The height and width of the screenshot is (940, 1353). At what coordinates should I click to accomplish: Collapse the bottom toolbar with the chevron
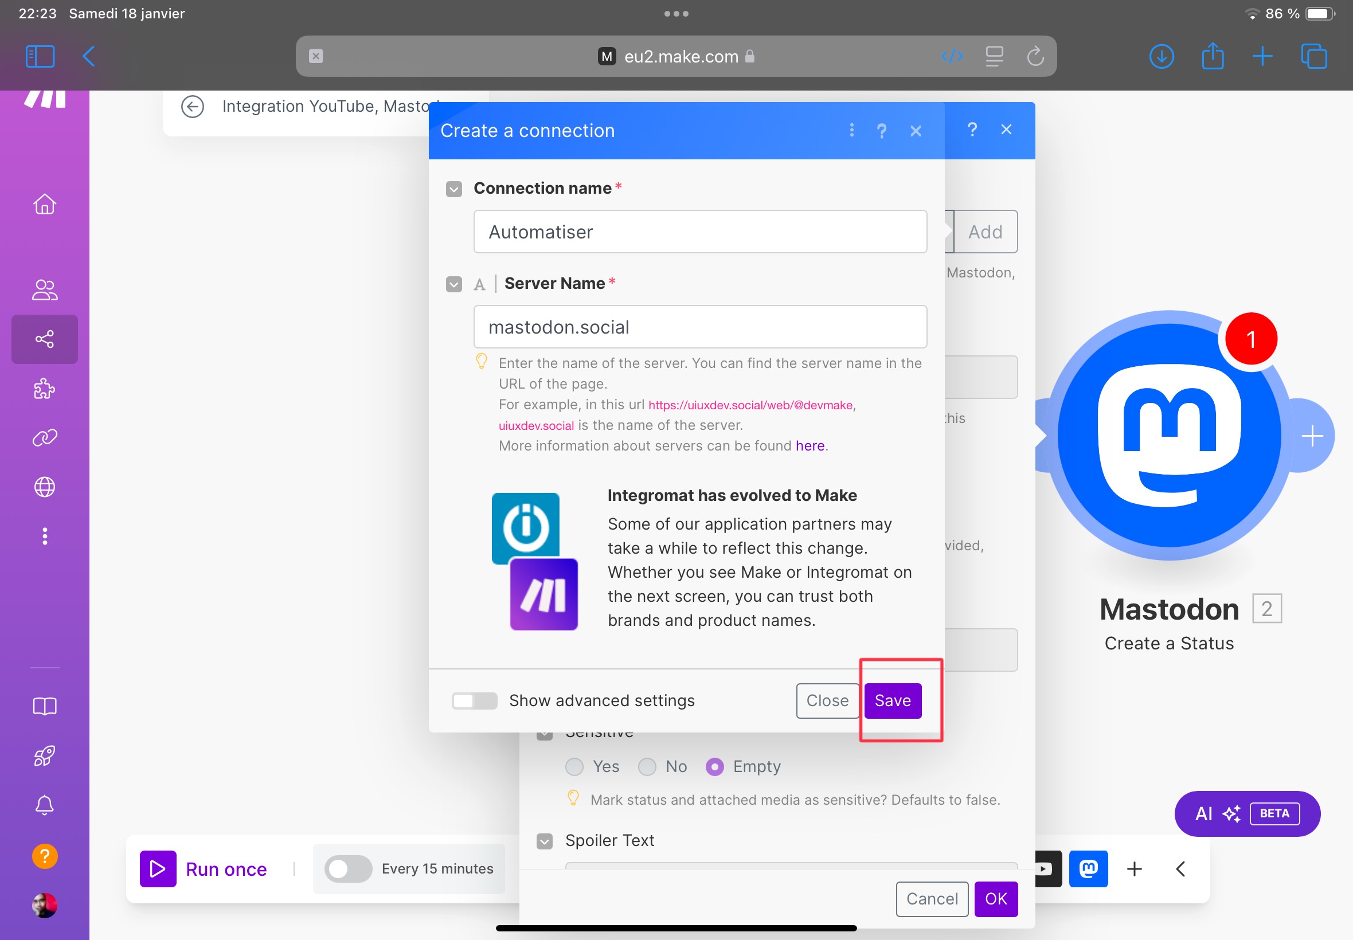pyautogui.click(x=1180, y=869)
